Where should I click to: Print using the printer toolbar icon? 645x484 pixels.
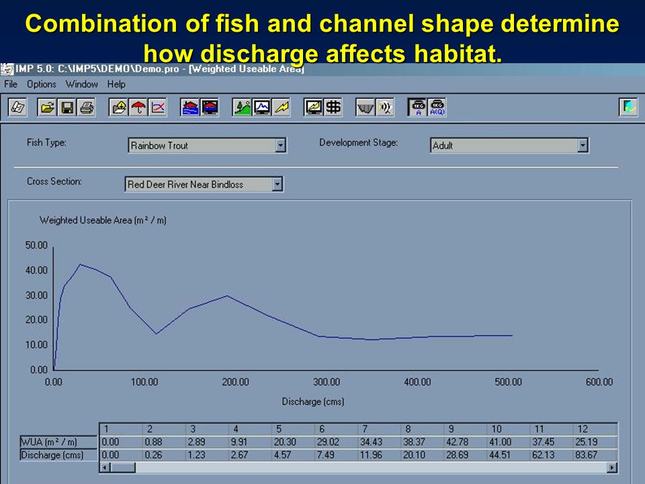[x=87, y=108]
